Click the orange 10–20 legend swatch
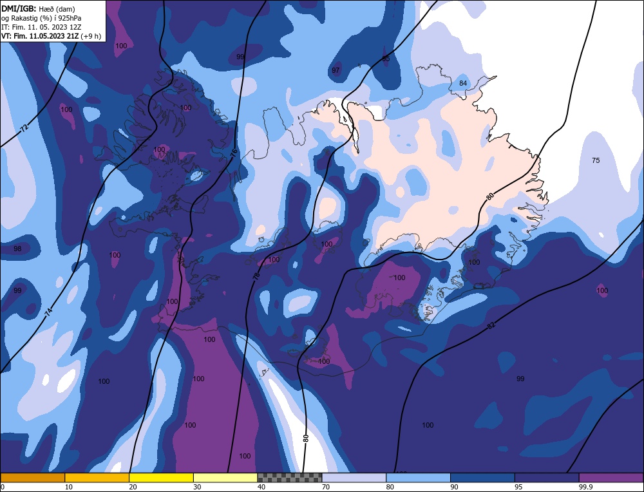 [x=97, y=477]
